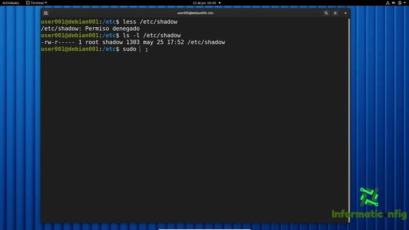Open the power system menu icon
409x230 pixels.
(x=400, y=3)
